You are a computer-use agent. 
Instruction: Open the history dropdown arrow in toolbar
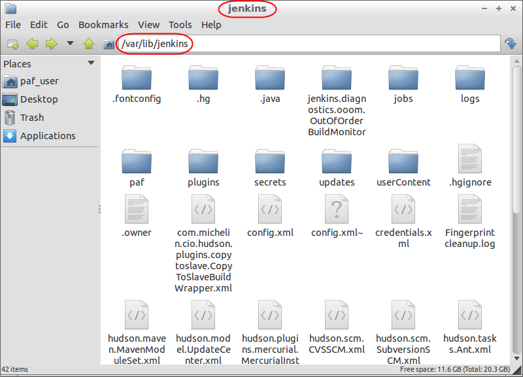(70, 43)
